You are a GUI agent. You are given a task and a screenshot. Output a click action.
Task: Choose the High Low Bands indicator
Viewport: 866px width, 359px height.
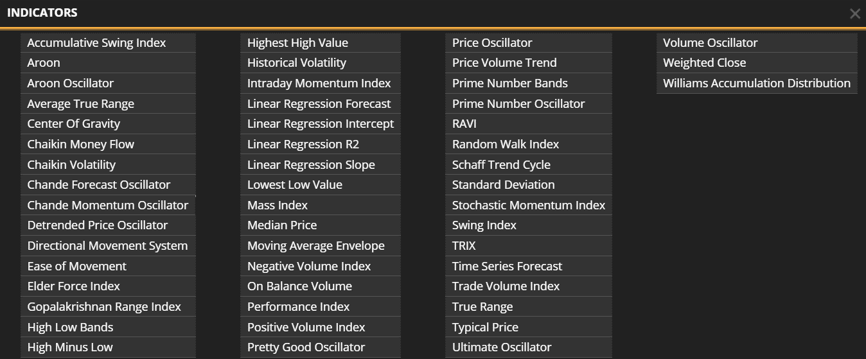(x=70, y=328)
